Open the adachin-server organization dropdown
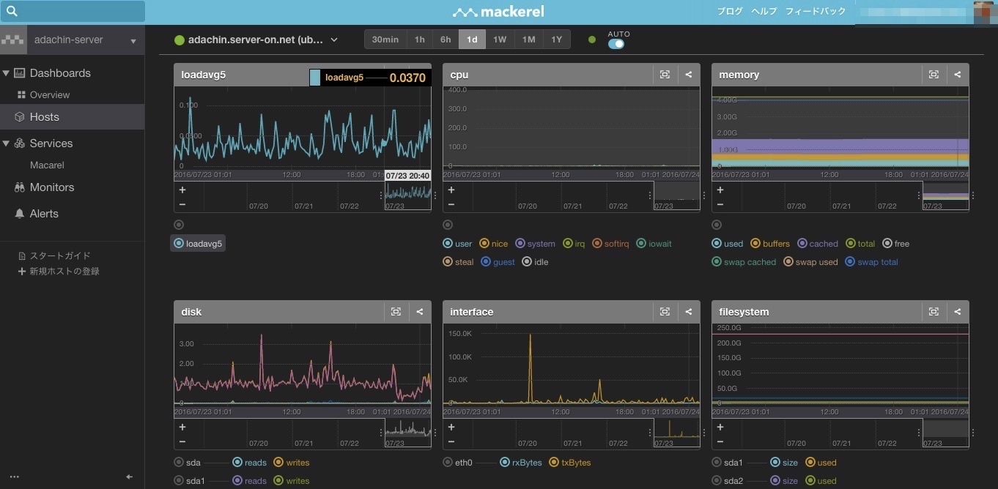Viewport: 998px width, 489px height. 133,41
